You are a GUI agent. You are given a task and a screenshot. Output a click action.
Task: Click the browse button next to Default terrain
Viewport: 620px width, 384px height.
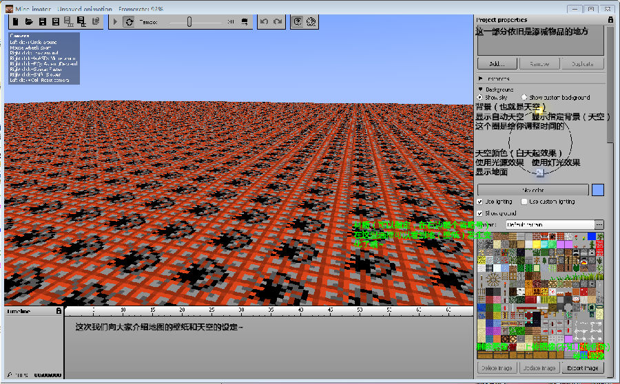599,224
